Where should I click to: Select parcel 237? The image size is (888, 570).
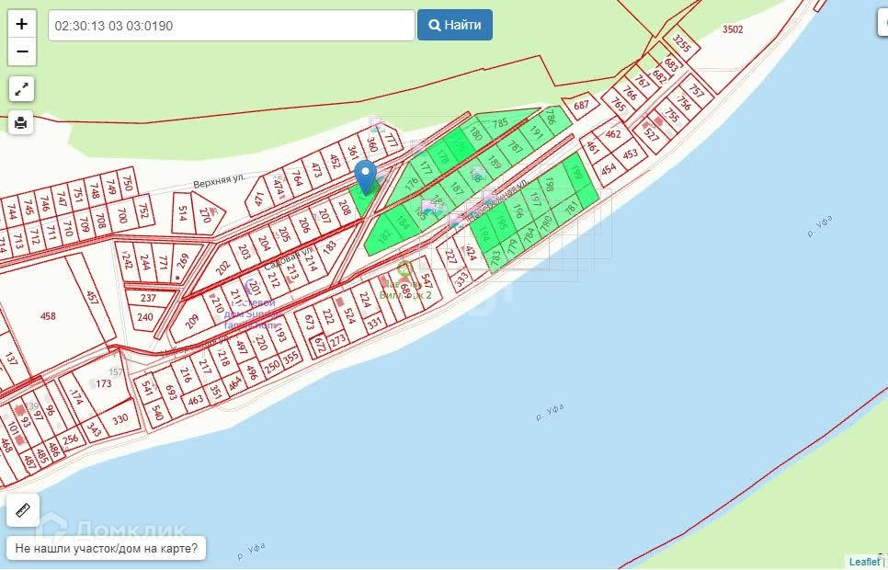point(148,298)
